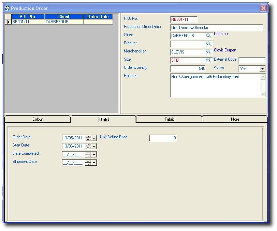Click the Unit Selling Price field
The image size is (277, 231).
[x=163, y=138]
